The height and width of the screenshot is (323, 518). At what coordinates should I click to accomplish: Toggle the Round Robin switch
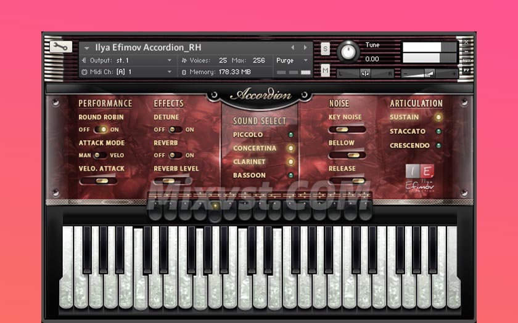coord(99,130)
